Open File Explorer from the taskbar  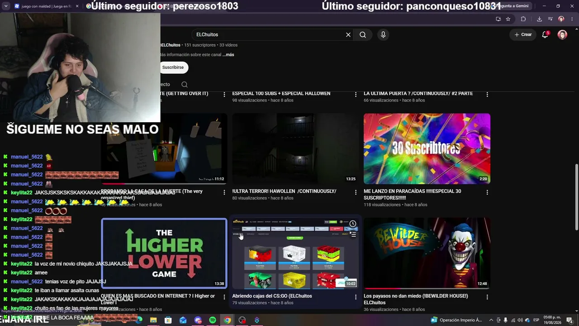(153, 320)
